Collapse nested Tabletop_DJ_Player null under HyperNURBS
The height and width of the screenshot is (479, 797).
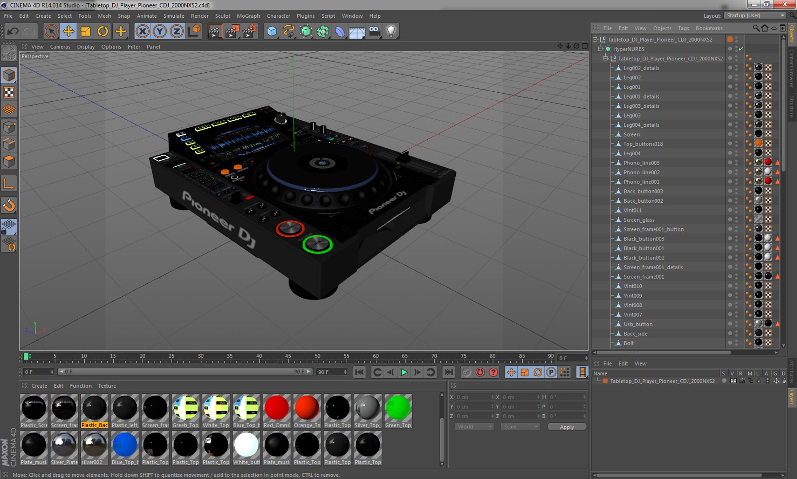point(606,59)
